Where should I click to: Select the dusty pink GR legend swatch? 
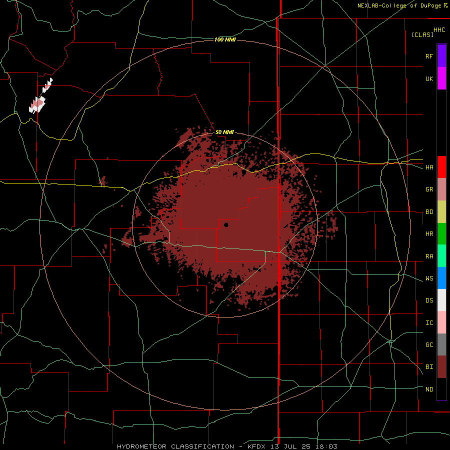click(441, 189)
